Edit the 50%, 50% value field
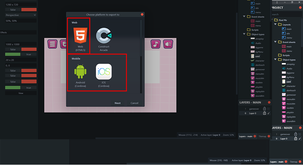The image size is (303, 165). point(21,21)
